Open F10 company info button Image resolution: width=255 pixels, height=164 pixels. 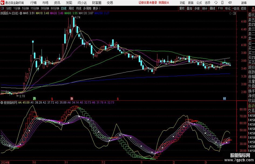point(220,8)
